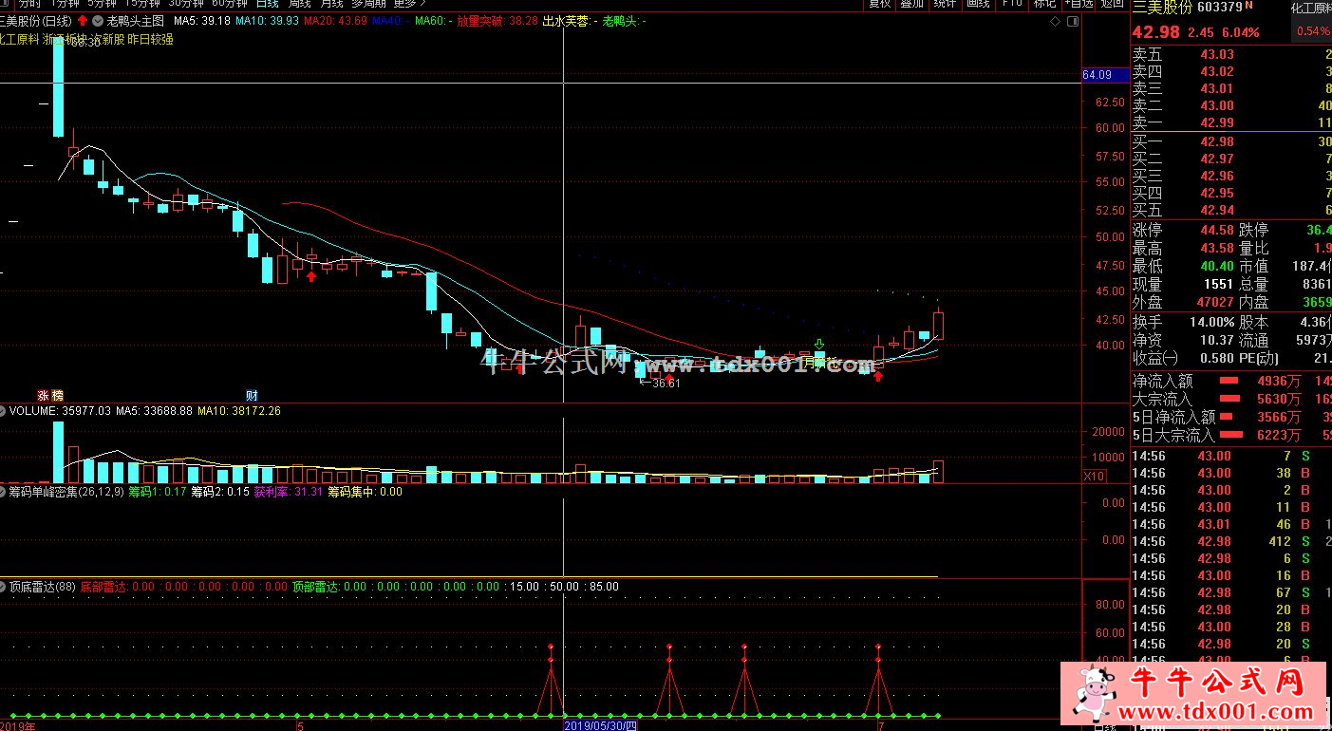Click the 昨日较强 tag label
Image resolution: width=1332 pixels, height=731 pixels.
(150, 40)
